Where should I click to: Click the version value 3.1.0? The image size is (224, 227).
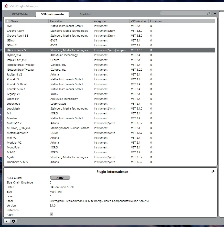[x=52, y=206]
